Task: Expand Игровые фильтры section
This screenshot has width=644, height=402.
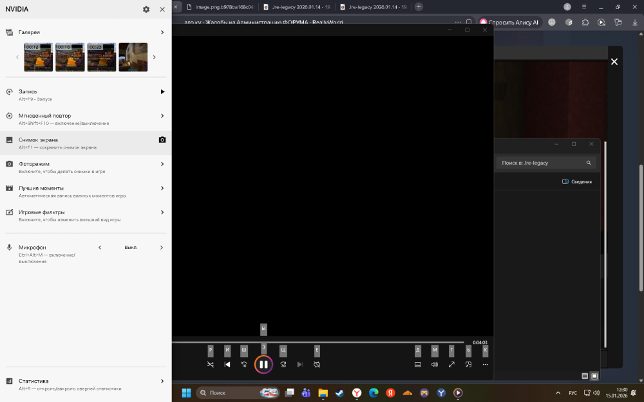Action: (162, 212)
